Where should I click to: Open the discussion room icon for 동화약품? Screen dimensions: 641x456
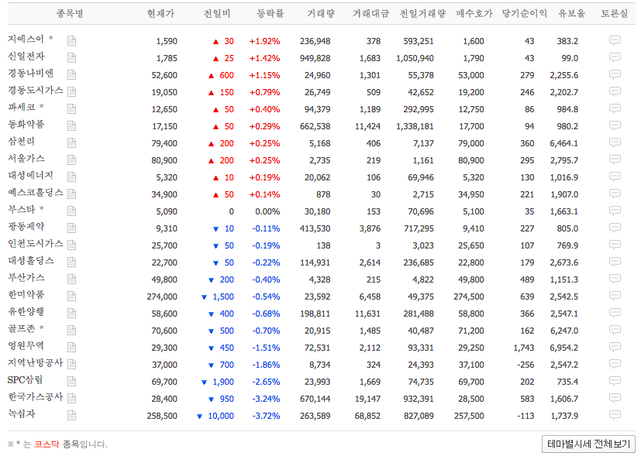tap(615, 125)
